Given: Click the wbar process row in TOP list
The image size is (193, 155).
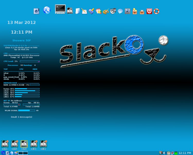Looking at the screenshot, I should 22,73.
